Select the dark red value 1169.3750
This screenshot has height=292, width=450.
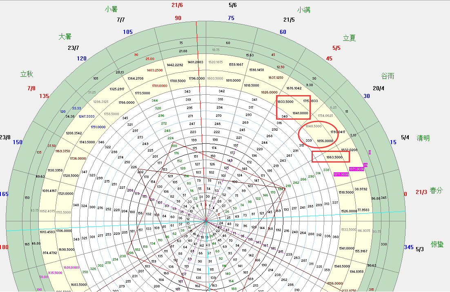coord(62,152)
